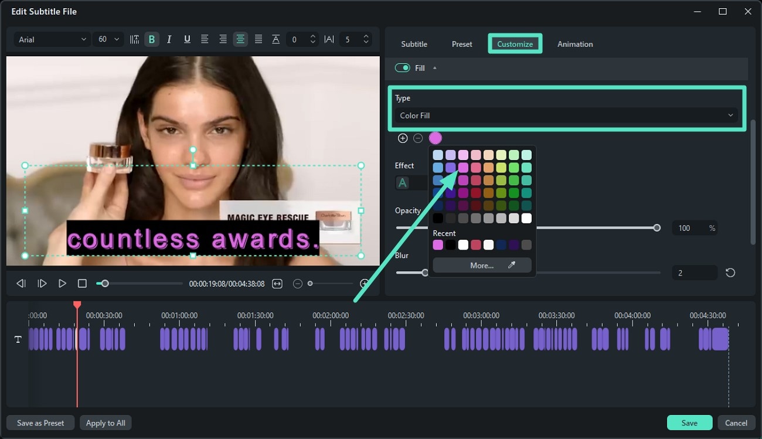Step back to the previous frame

pyautogui.click(x=21, y=284)
